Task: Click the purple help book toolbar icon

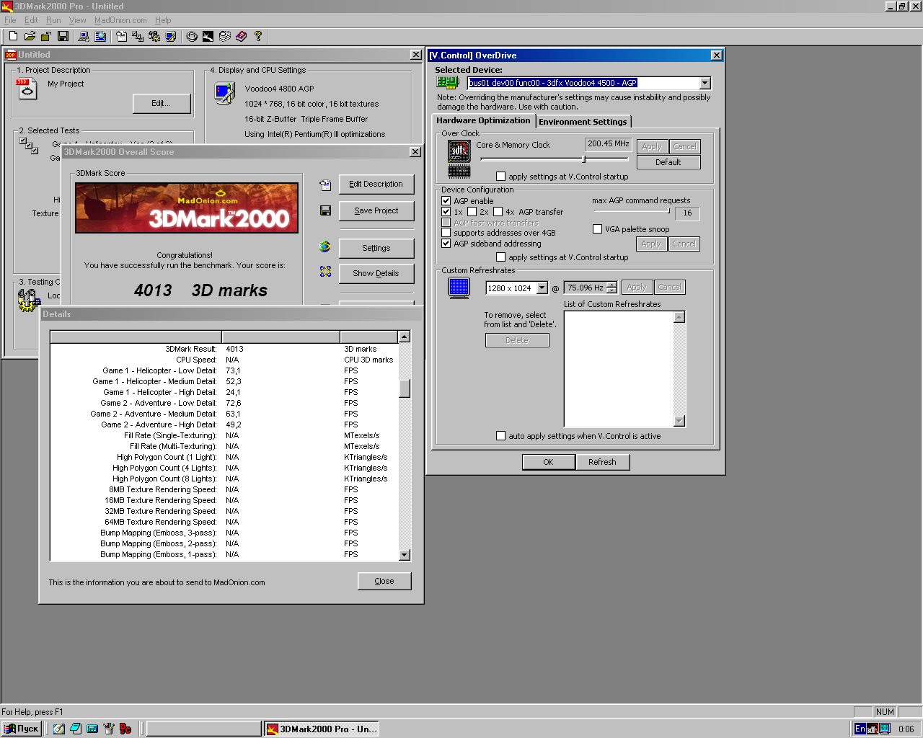Action: (242, 36)
